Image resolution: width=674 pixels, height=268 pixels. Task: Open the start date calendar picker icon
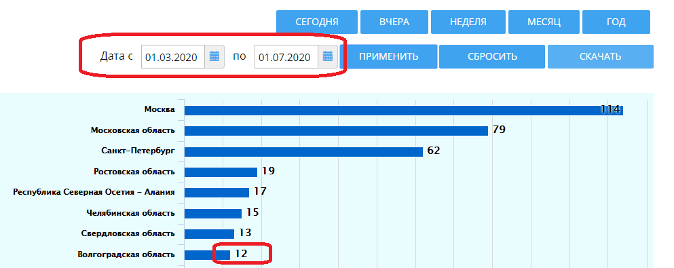(x=214, y=57)
